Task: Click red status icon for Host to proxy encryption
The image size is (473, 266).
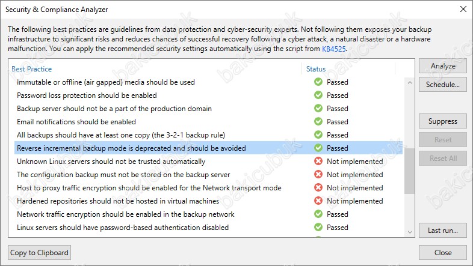Action: pos(318,188)
